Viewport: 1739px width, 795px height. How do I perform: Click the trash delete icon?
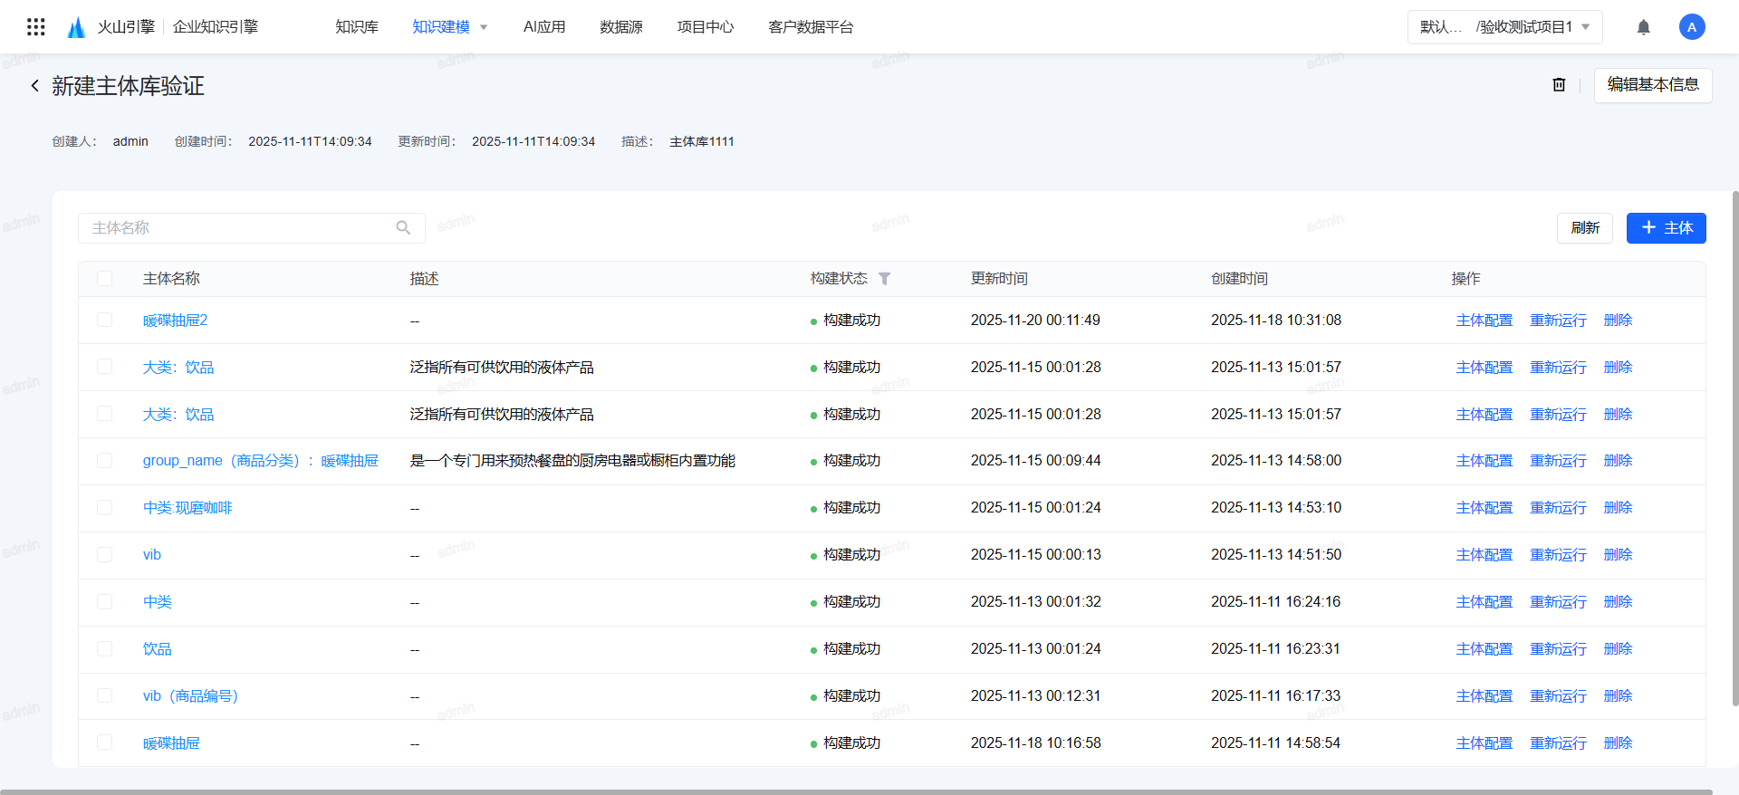(1559, 85)
